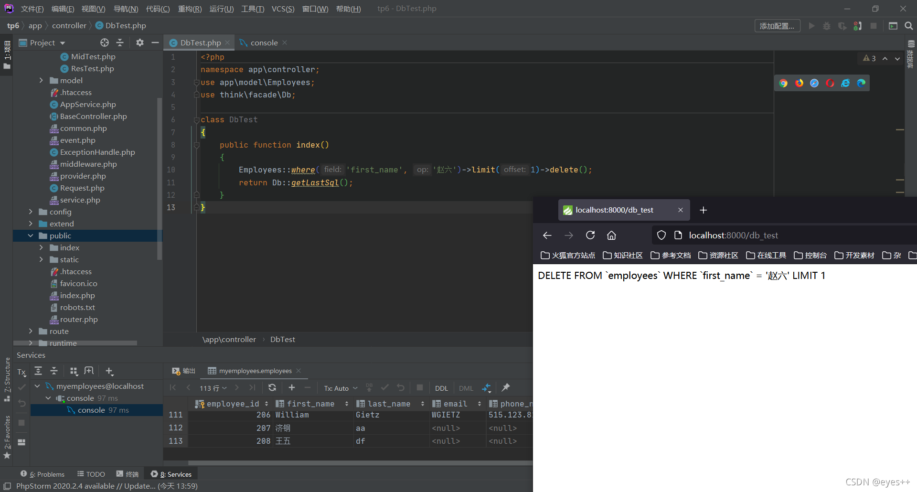Expand the route folder
Viewport: 917px width, 492px height.
[31, 331]
